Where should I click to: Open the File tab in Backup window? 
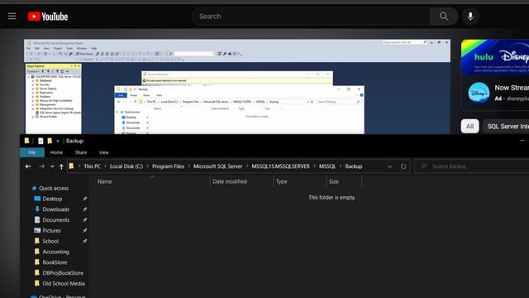[x=32, y=152]
